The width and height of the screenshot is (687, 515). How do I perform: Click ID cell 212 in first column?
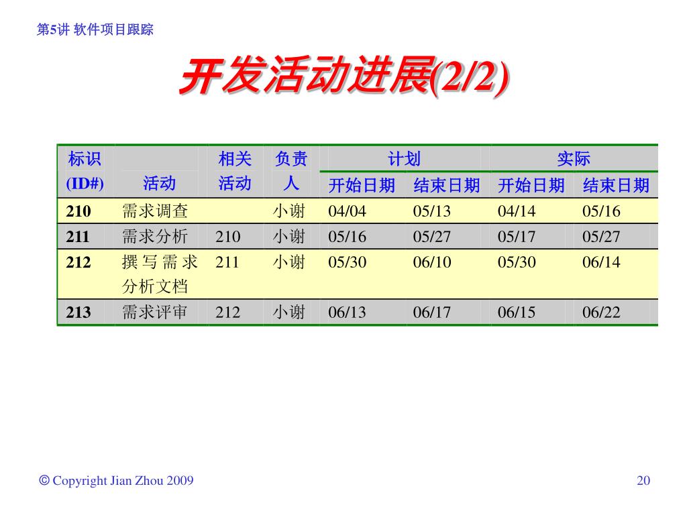click(78, 262)
